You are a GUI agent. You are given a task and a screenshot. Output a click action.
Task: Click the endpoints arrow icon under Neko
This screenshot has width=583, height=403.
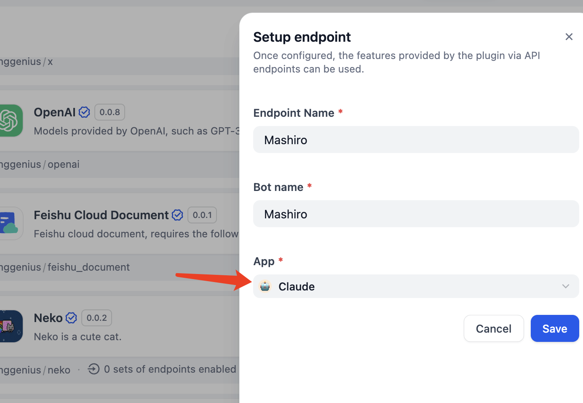94,369
